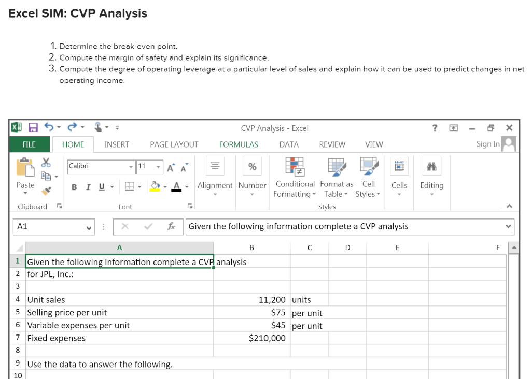531x379 pixels.
Task: Click the Cut (scissors) icon
Action: click(46, 163)
